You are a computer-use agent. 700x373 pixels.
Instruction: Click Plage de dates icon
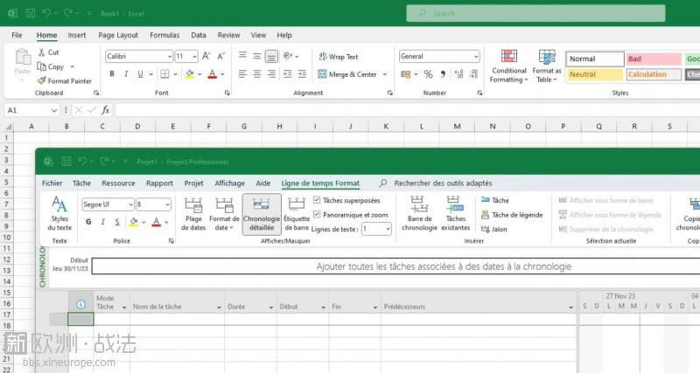[193, 214]
